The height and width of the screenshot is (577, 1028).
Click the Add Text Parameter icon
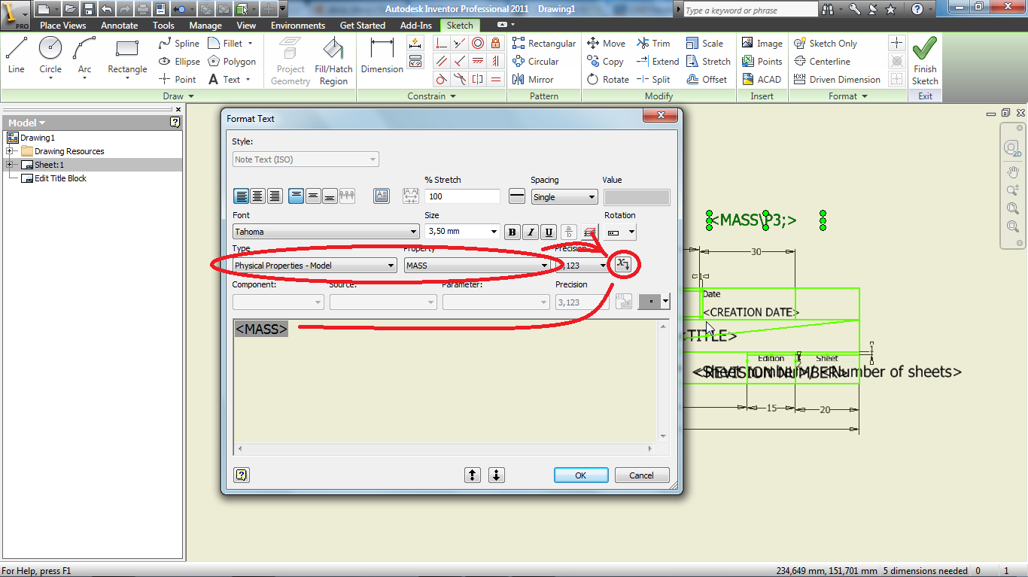click(x=622, y=264)
